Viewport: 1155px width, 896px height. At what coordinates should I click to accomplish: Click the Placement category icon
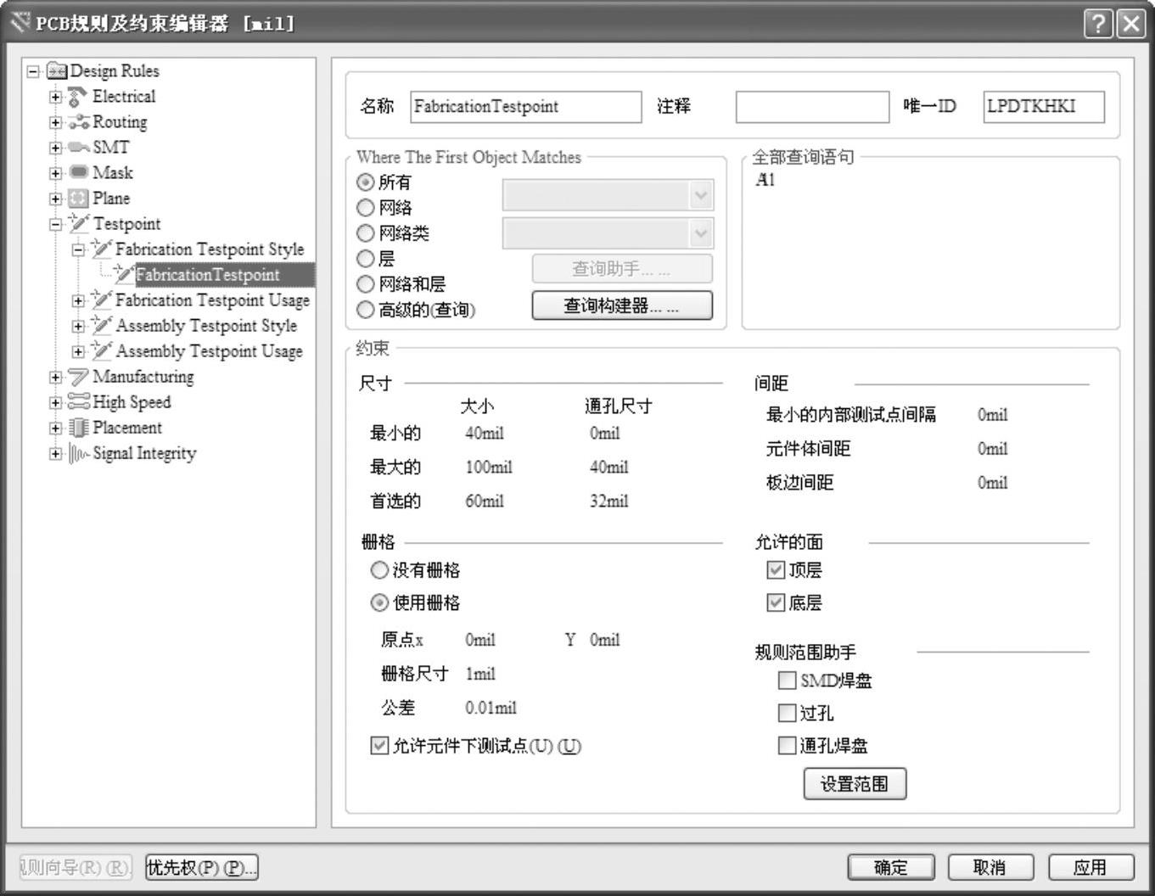[78, 428]
